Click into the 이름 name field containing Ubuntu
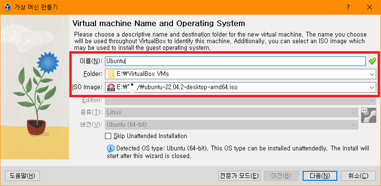Image resolution: width=381 pixels, height=186 pixels. [235, 61]
